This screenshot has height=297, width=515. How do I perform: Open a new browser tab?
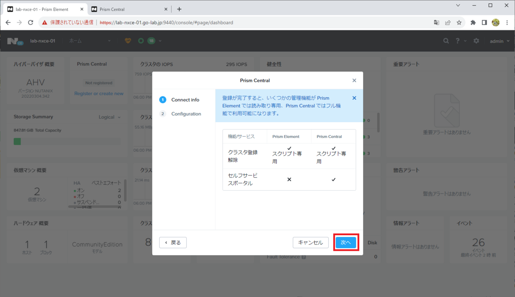pos(179,9)
